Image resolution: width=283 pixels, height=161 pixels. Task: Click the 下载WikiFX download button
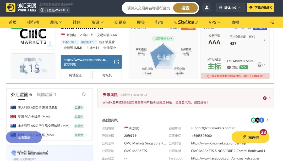(x=260, y=8)
